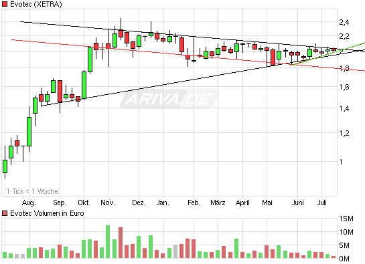Click the 5M volume axis label
The image size is (365, 264).
(x=344, y=245)
